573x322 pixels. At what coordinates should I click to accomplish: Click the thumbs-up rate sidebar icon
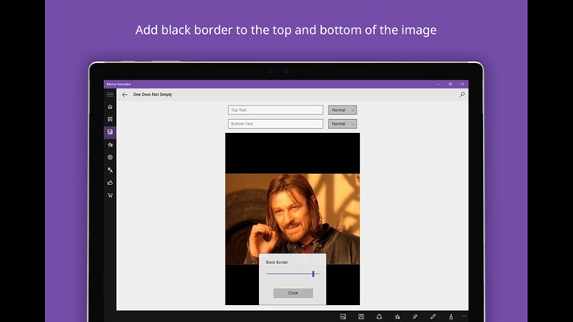click(110, 183)
